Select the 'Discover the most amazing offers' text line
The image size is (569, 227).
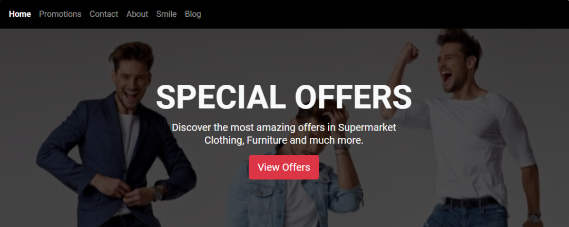coord(284,127)
